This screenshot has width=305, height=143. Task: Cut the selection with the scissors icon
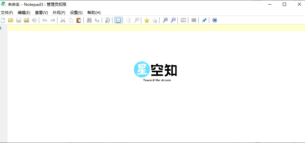point(63,20)
